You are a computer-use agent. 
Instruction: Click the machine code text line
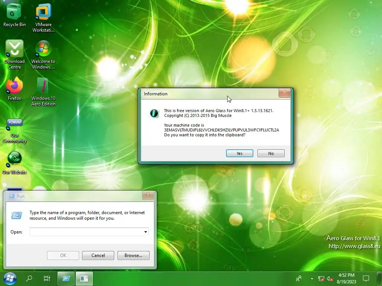coord(222,130)
